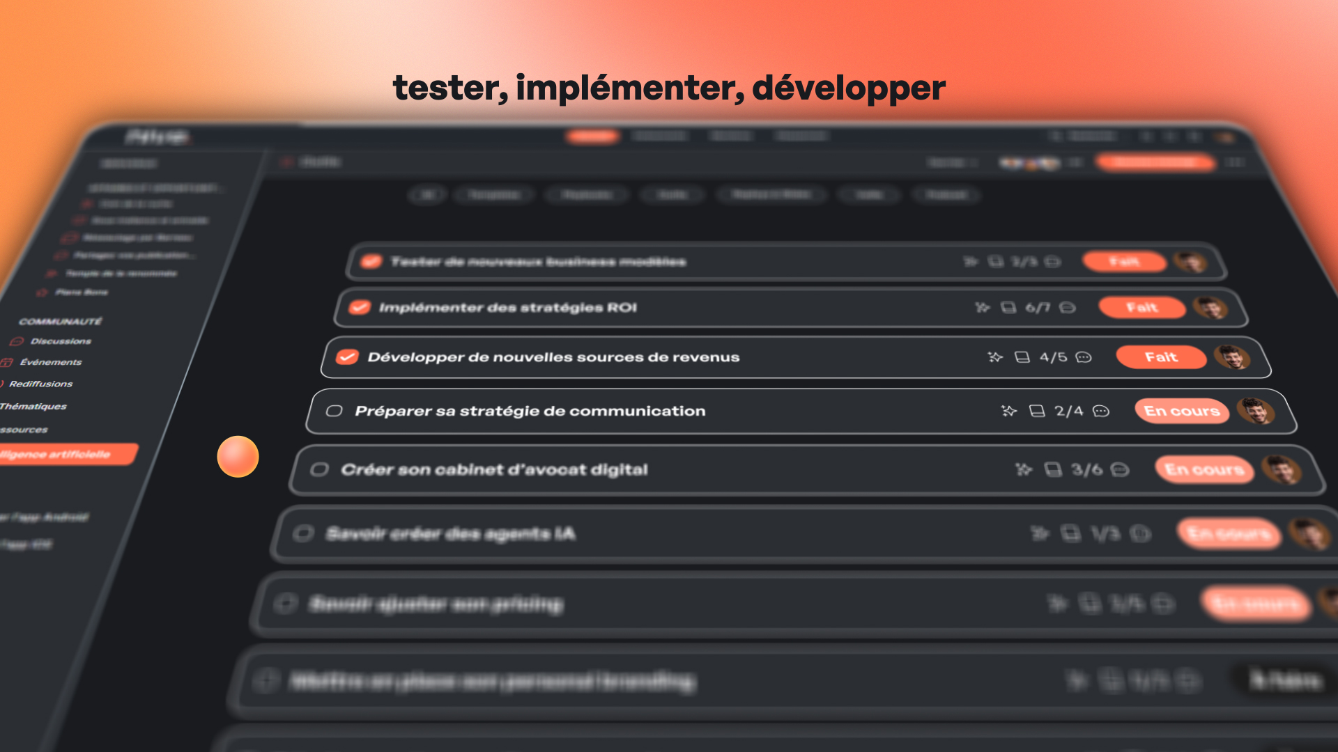Click the avatar on 'Implémenter des stratégies ROI' row

[1210, 307]
